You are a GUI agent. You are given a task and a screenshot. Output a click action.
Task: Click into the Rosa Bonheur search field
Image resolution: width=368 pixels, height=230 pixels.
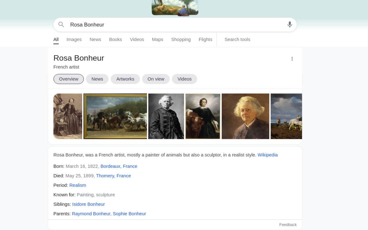pos(175,25)
